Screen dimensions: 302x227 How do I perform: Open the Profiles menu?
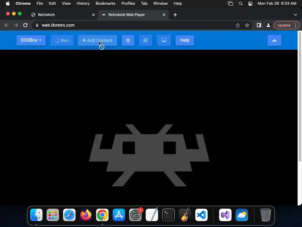[x=128, y=3]
